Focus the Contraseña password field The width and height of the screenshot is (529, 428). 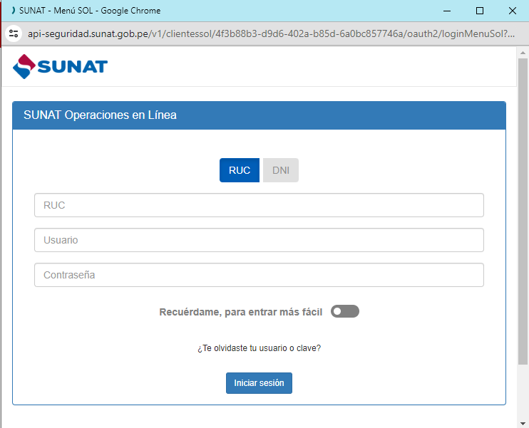(259, 275)
